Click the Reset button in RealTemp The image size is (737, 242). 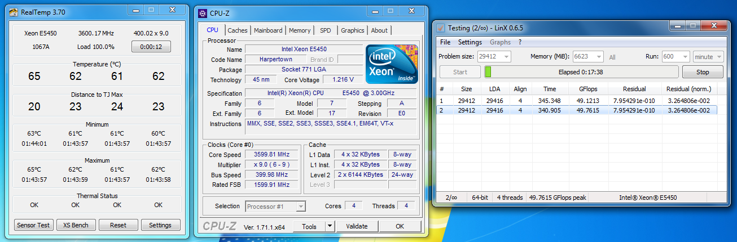coord(118,225)
